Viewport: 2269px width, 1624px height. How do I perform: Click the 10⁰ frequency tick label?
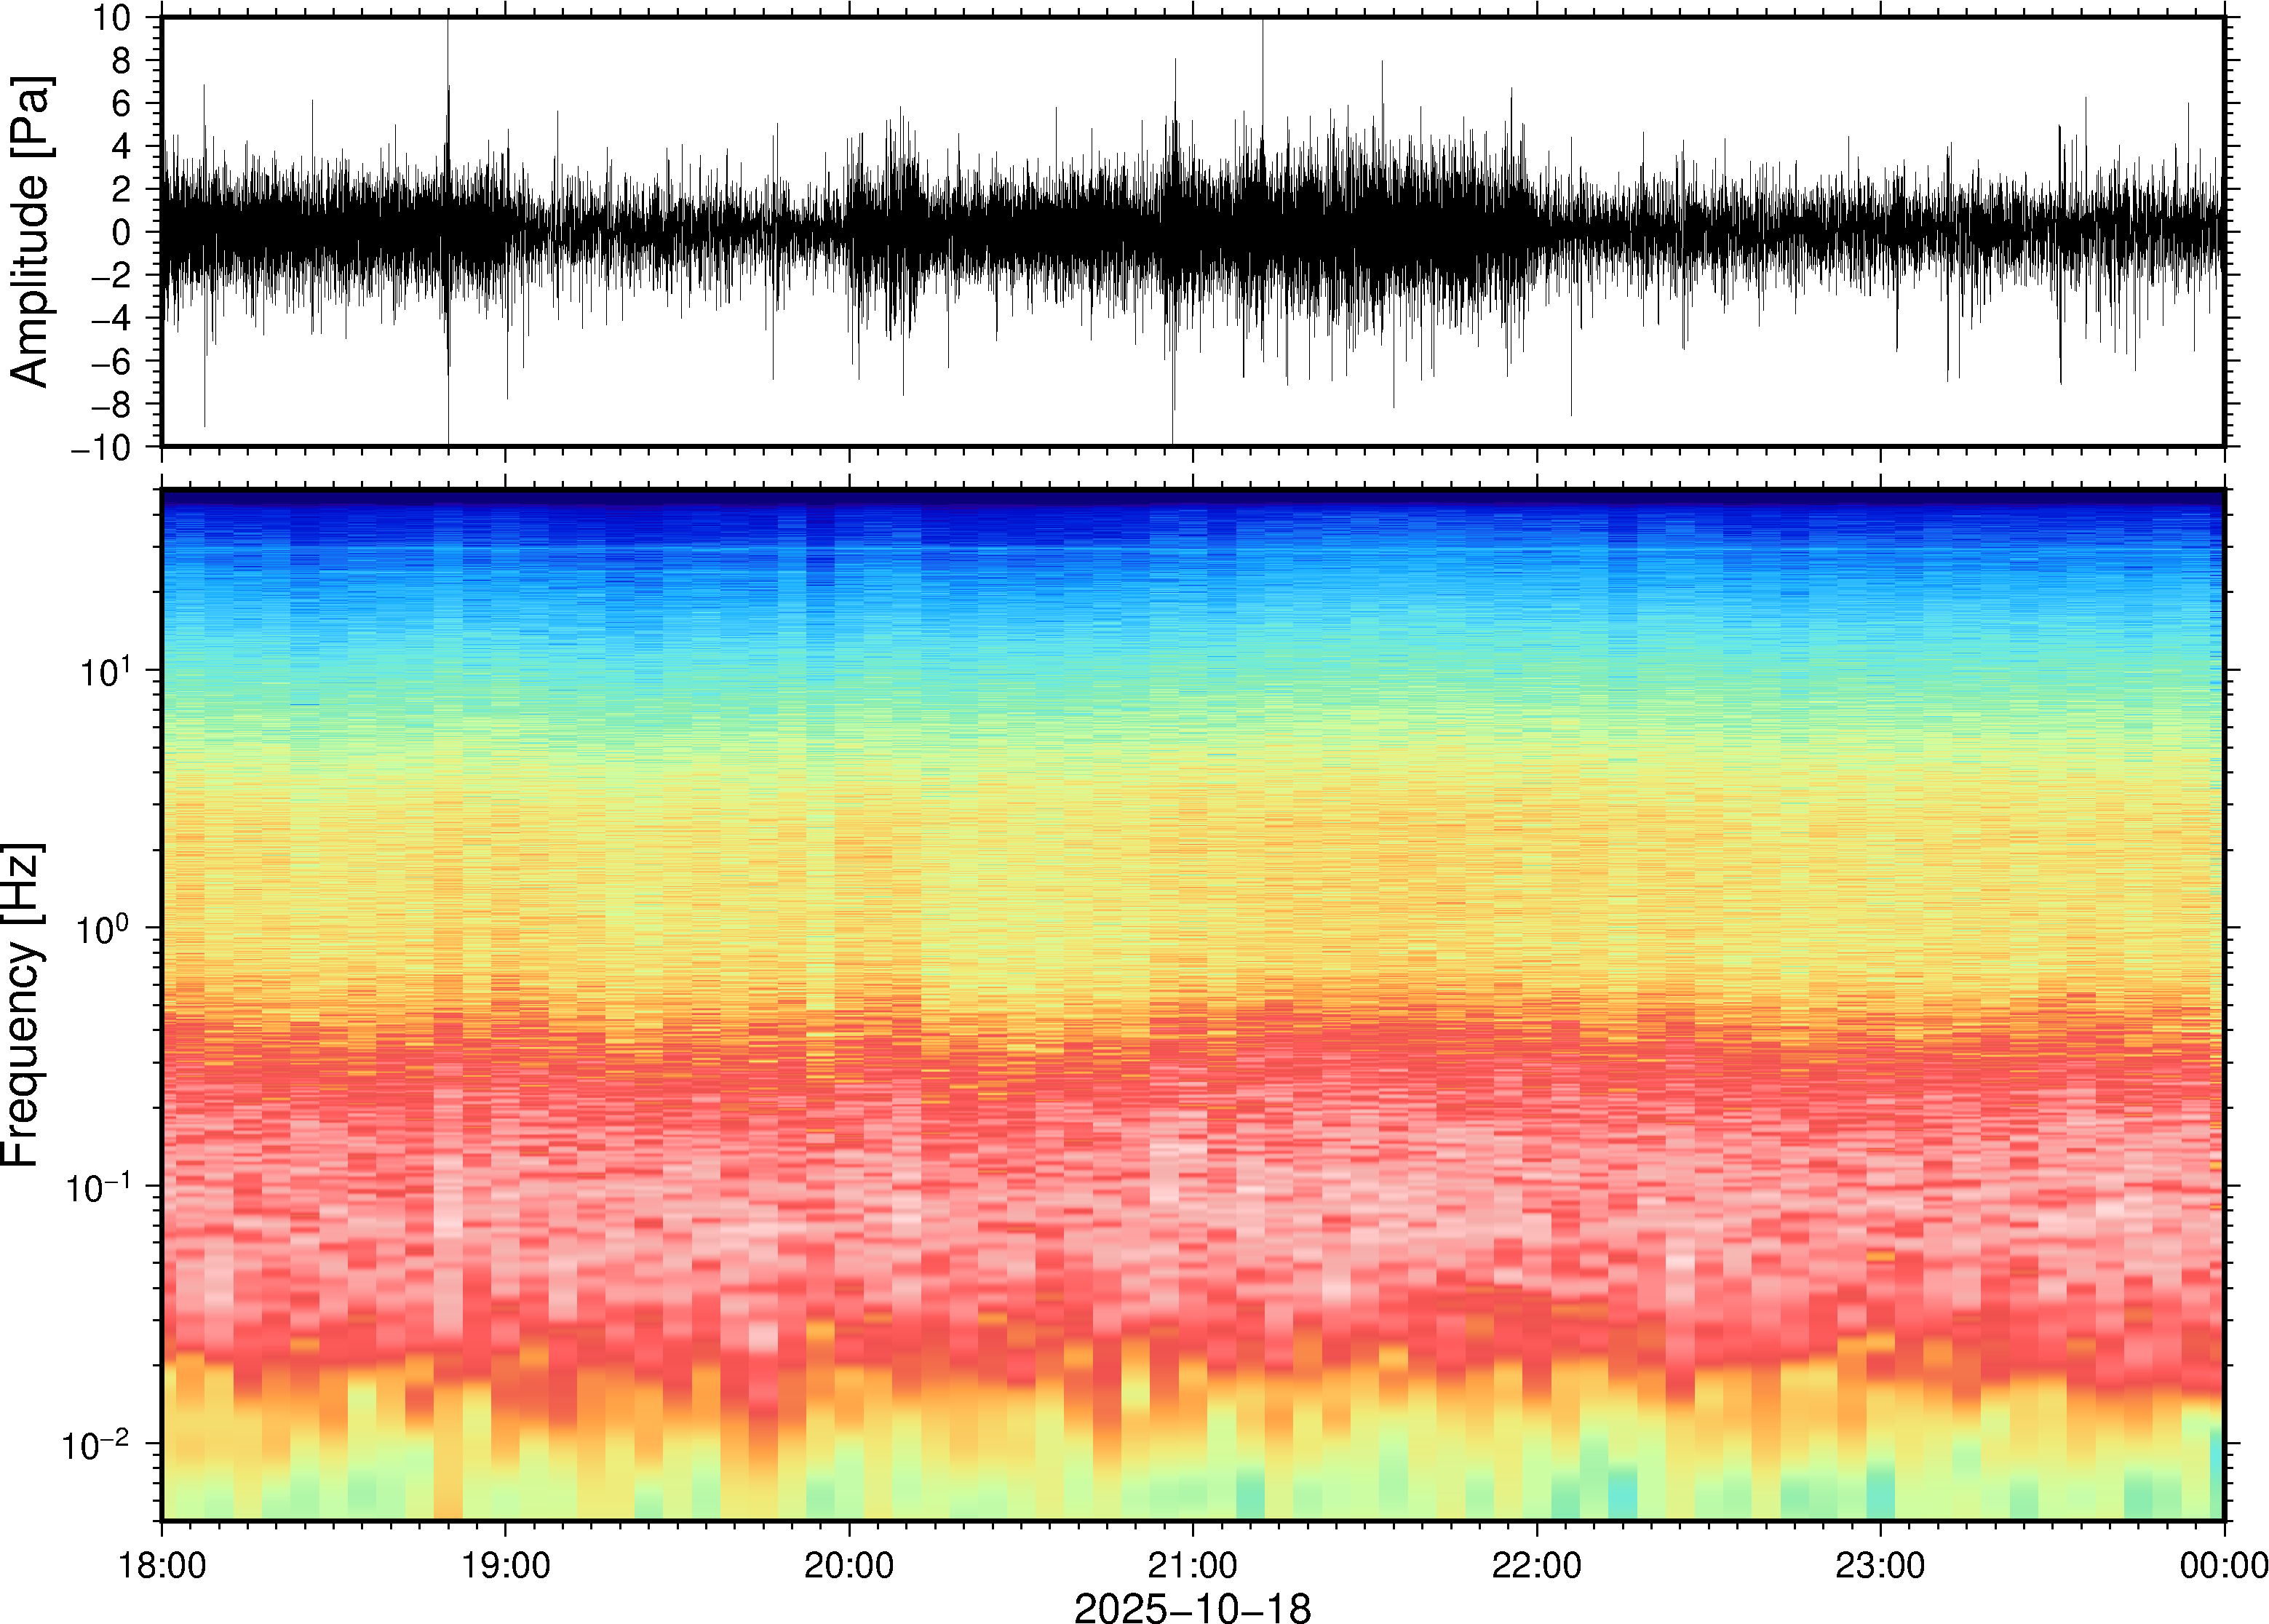click(104, 929)
